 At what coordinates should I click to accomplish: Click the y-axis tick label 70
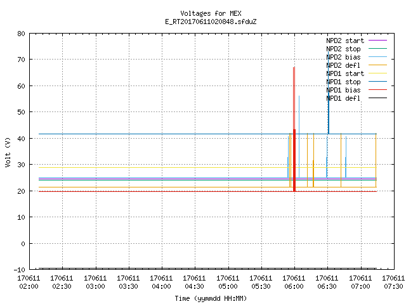click(21, 60)
